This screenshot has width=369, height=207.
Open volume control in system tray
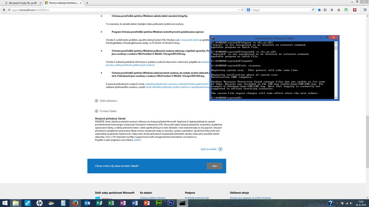pyautogui.click(x=351, y=203)
